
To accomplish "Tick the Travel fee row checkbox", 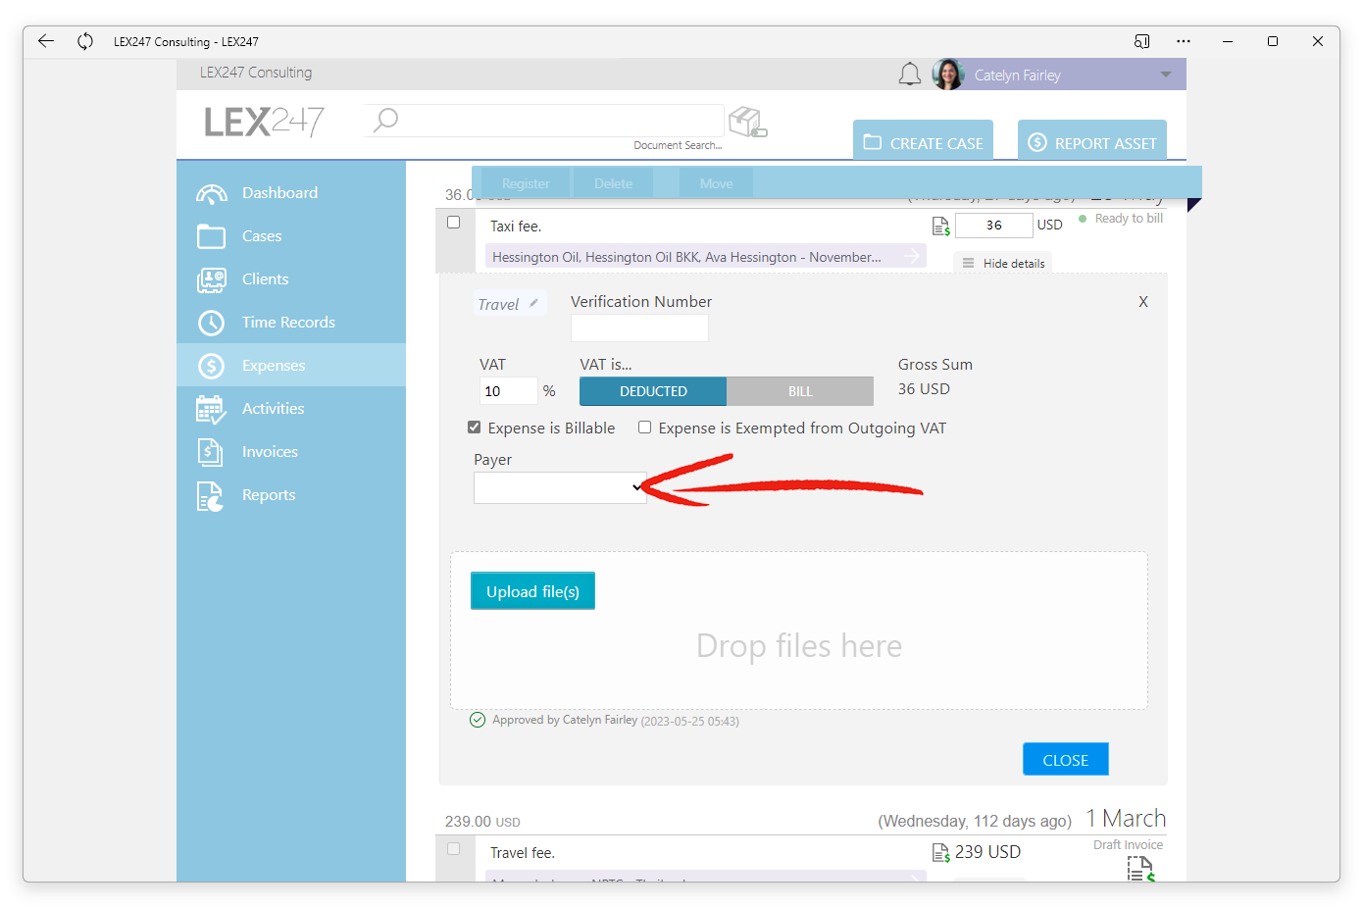I will tap(453, 849).
